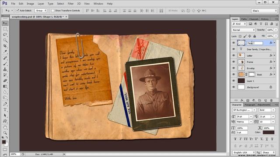Image resolution: width=280 pixels, height=157 pixels.
Task: Filter layers by type layers icon
Action: [261, 24]
